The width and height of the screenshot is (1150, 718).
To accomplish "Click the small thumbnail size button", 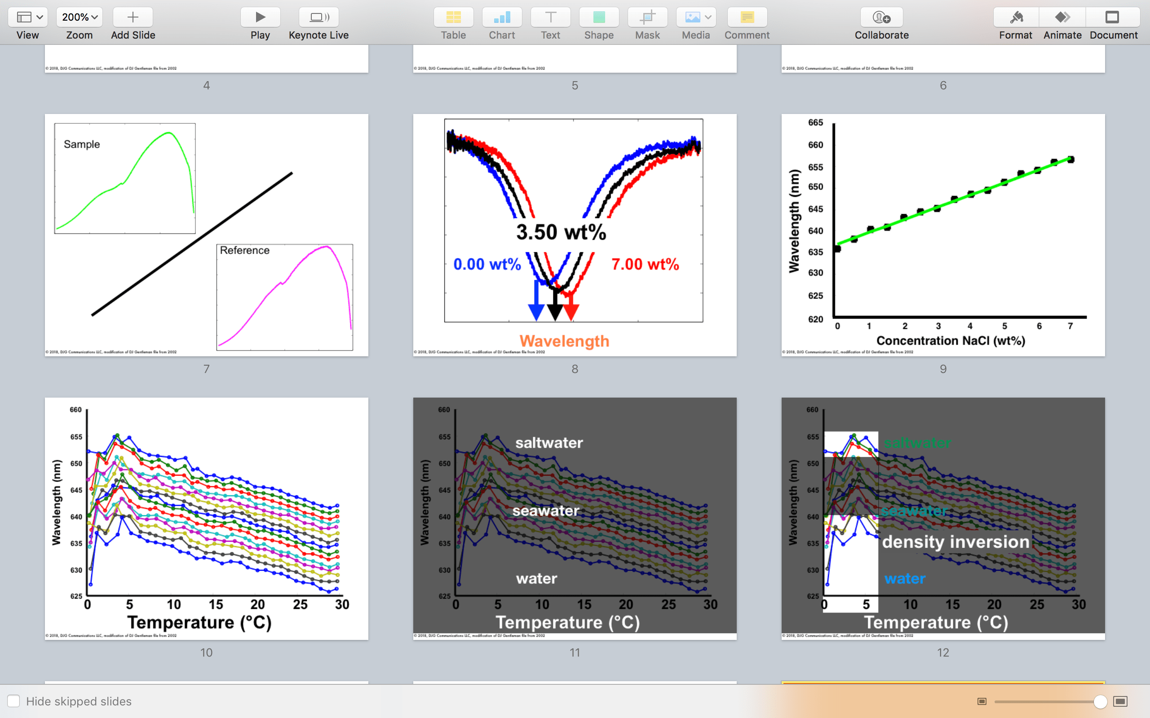I will click(x=982, y=701).
